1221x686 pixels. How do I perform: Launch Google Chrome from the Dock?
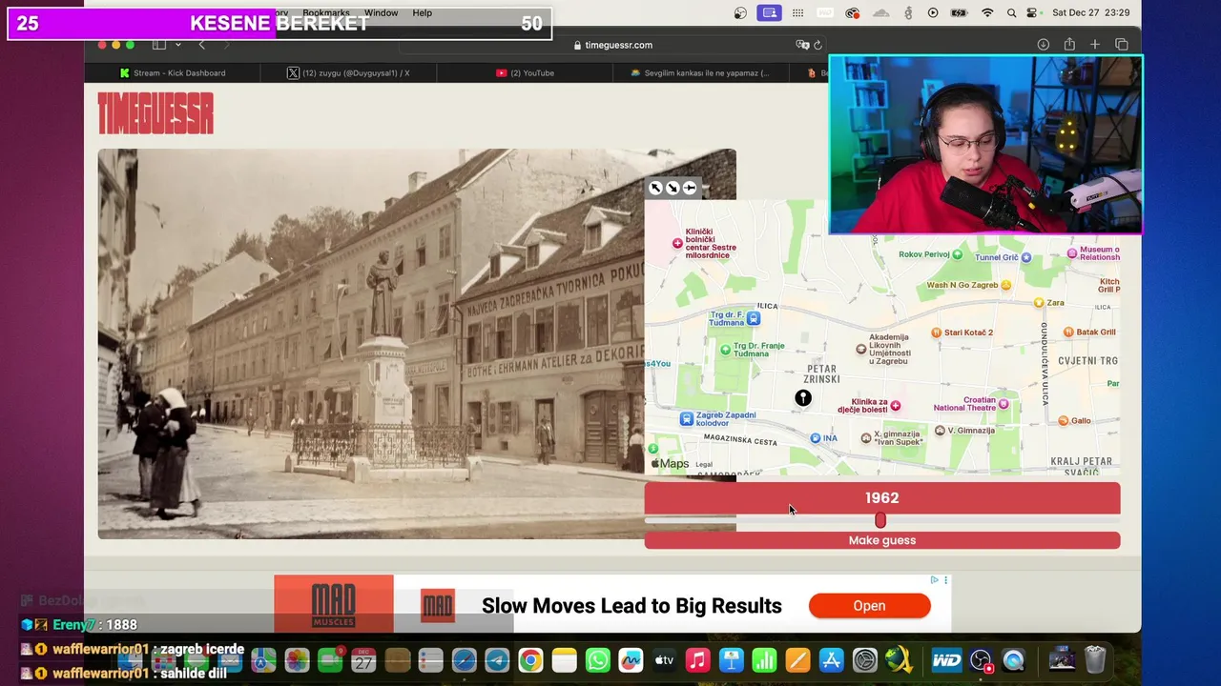pos(530,660)
